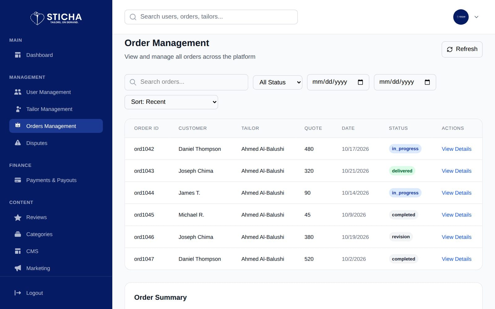Viewport: 495px width, 309px height.
Task: View Details for order ord1045
Action: [x=456, y=215]
